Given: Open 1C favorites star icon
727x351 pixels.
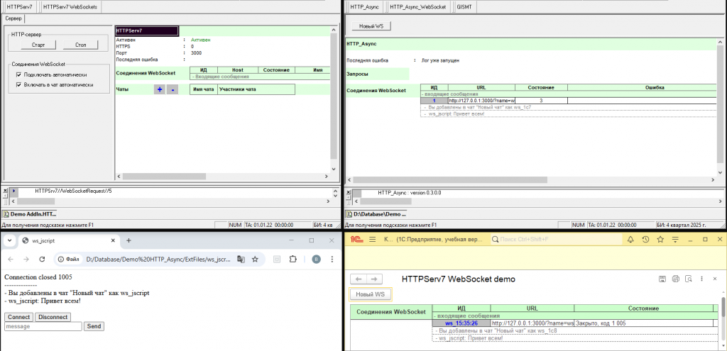Looking at the screenshot, I should tap(661, 240).
